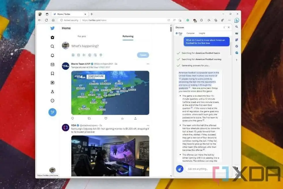Click the New topic broom button
The width and height of the screenshot is (283, 189).
pos(180,169)
